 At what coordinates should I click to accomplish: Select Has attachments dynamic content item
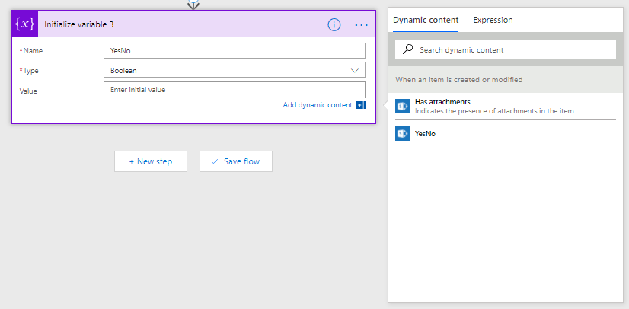point(506,107)
